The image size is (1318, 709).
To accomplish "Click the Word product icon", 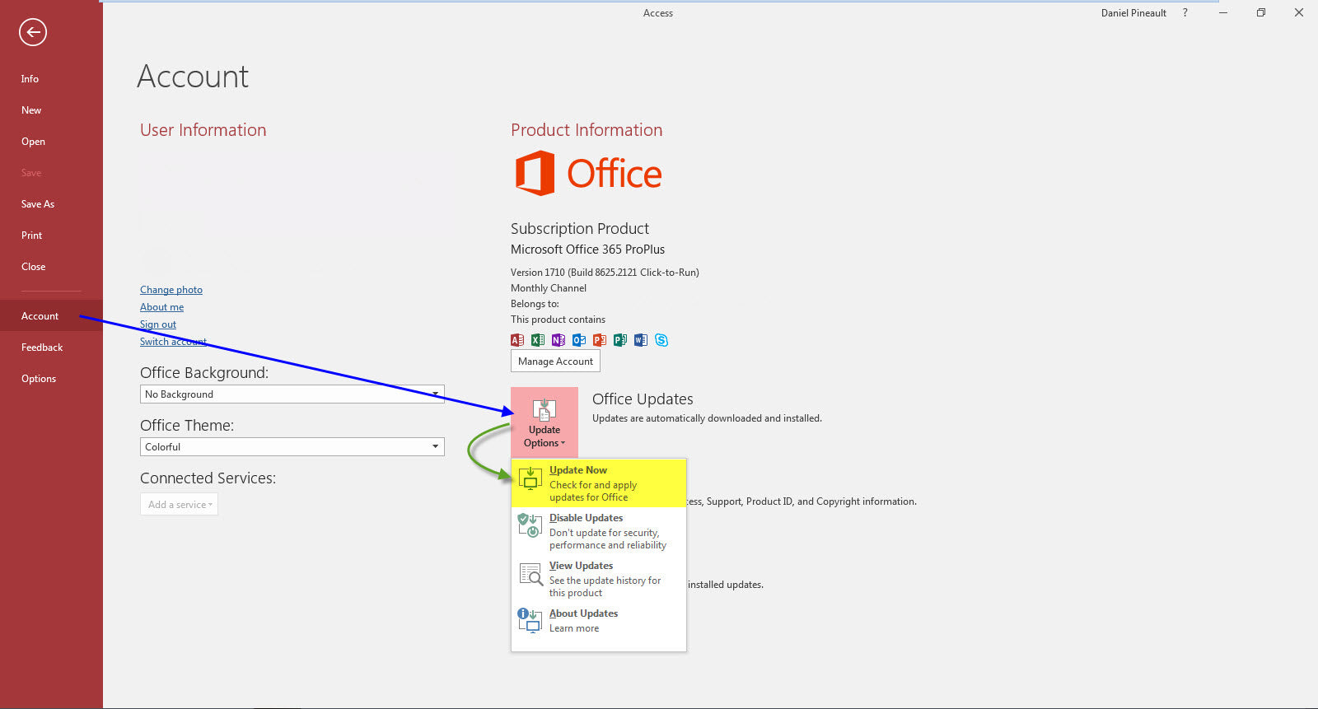I will [641, 340].
